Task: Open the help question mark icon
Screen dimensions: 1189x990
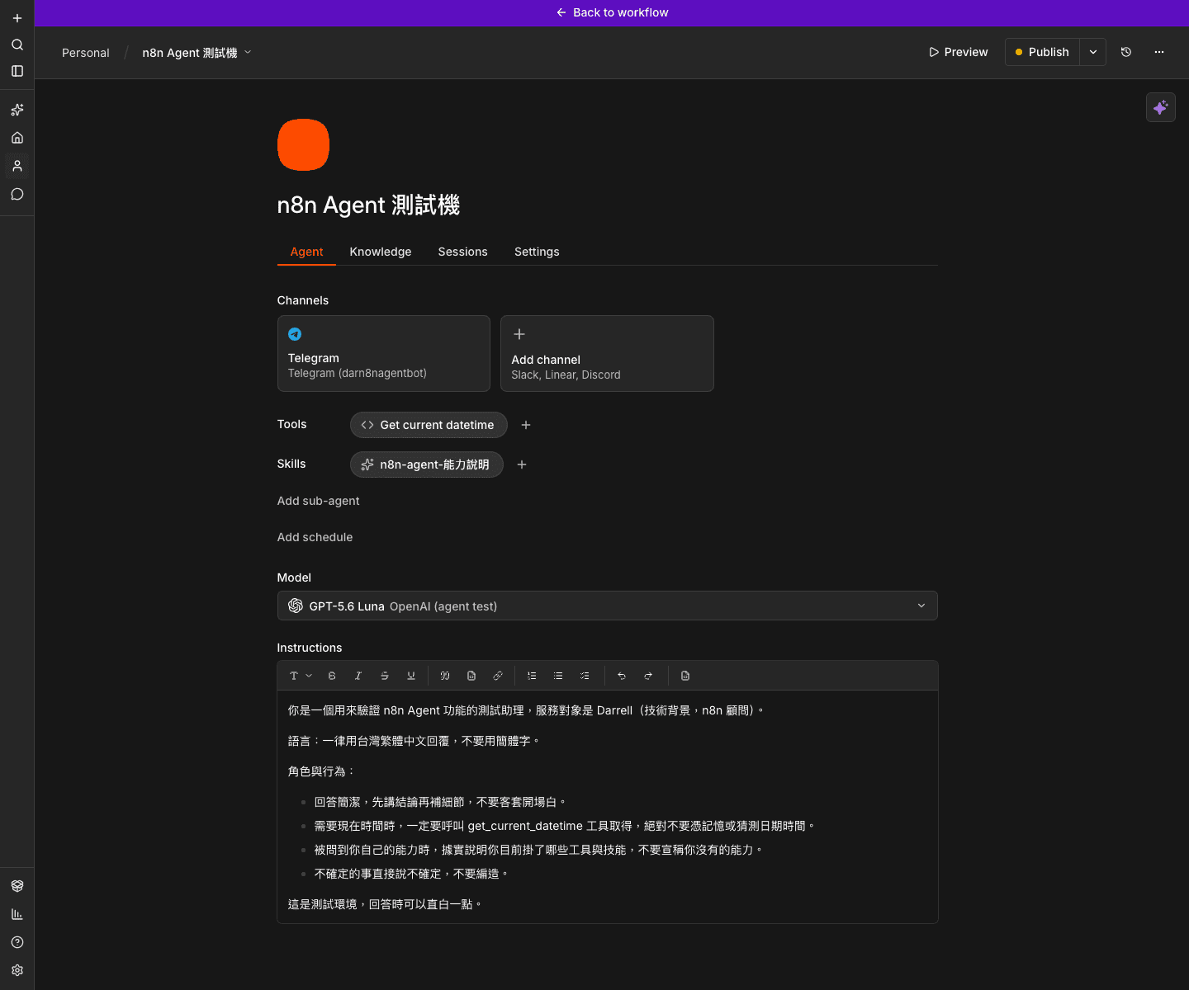Action: [x=17, y=942]
